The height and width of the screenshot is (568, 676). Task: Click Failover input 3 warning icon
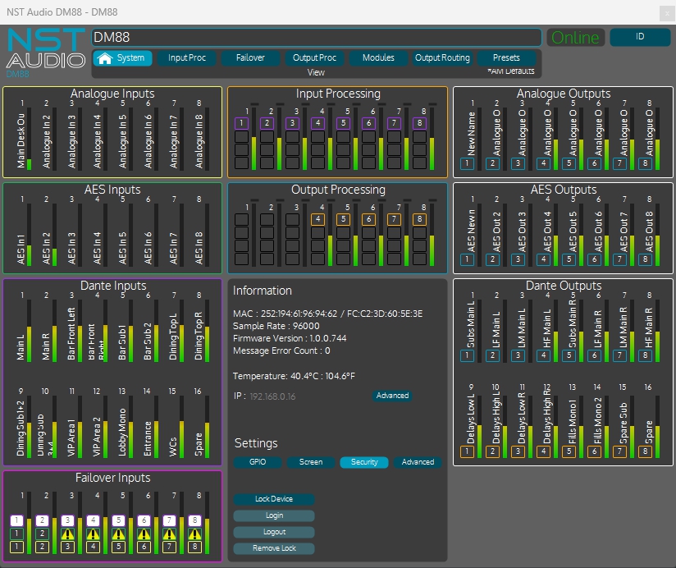pyautogui.click(x=68, y=534)
